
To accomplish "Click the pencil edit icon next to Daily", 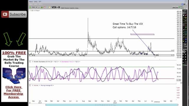I will point(39,7).
